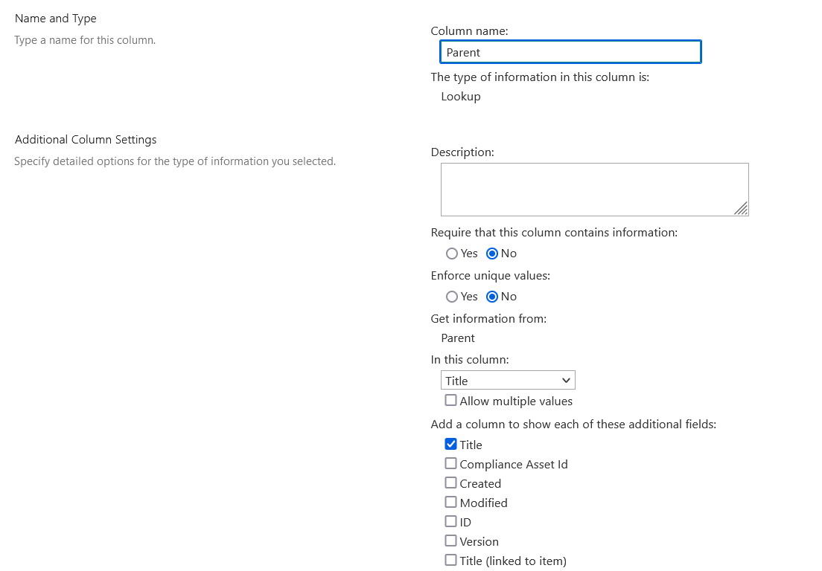Click the Name and Type section heading
Image resolution: width=822 pixels, height=571 pixels.
[55, 18]
